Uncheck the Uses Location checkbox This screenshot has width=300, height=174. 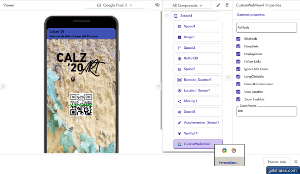[238, 92]
